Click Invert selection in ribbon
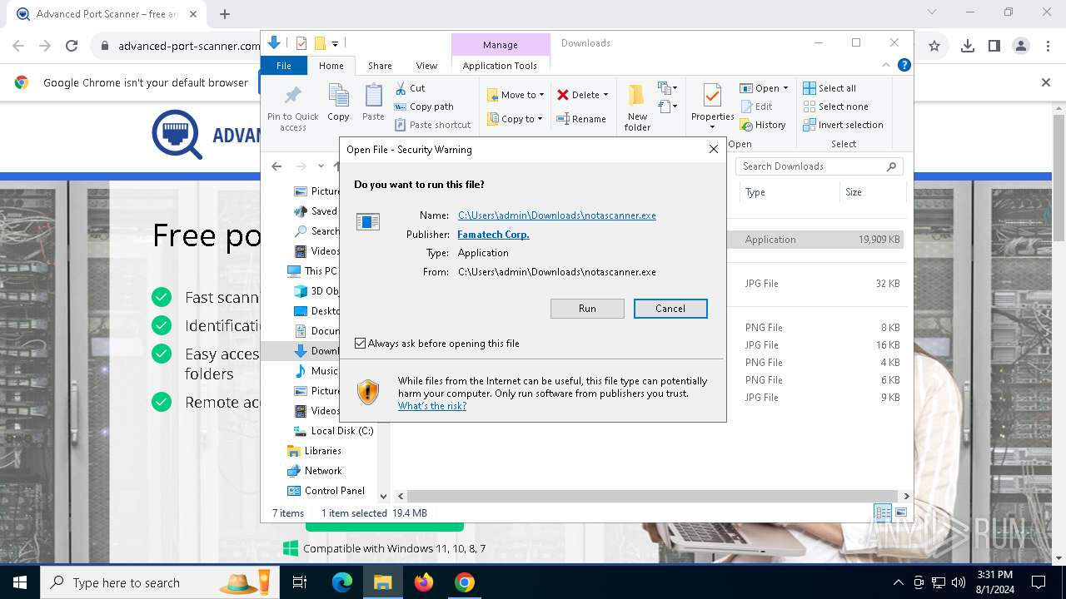Viewport: 1066px width, 599px height. (x=844, y=125)
